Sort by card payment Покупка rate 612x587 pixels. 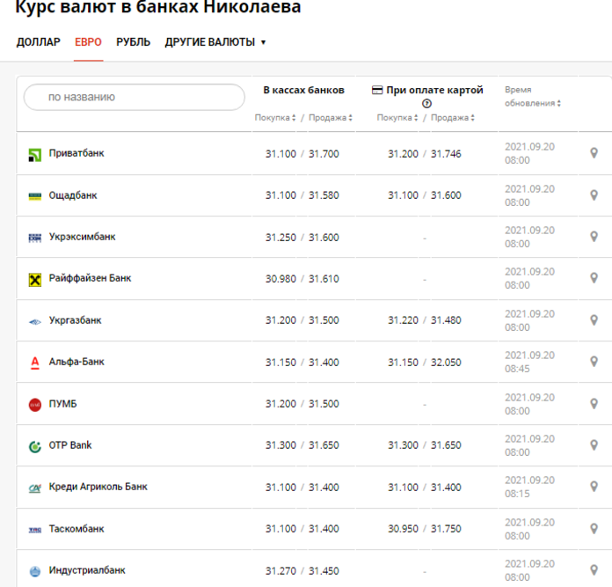[x=397, y=118]
